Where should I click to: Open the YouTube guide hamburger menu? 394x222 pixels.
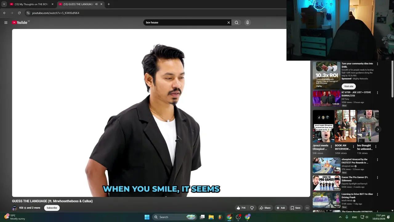[x=6, y=23]
